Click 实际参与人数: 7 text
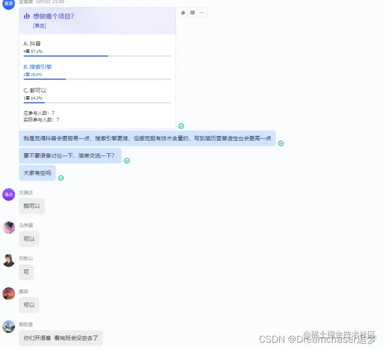 tap(42, 119)
